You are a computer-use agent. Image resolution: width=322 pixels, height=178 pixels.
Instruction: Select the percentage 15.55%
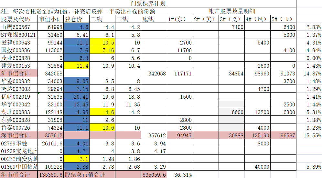click(x=309, y=135)
